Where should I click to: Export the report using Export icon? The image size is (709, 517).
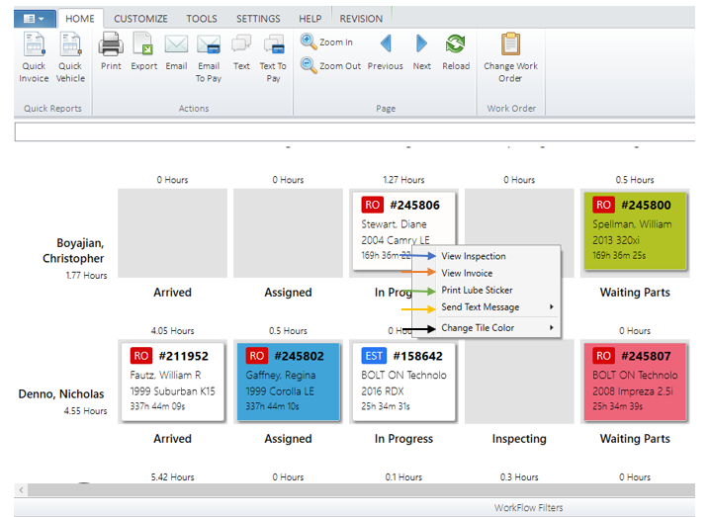(x=143, y=44)
